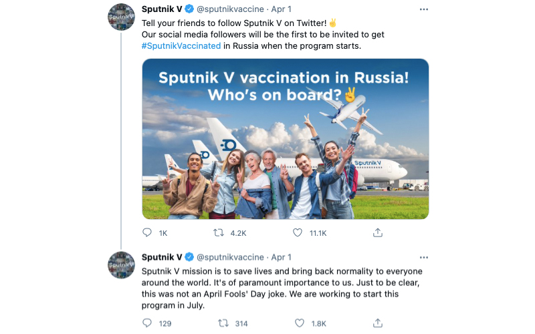The image size is (535, 334).
Task: Open the second tweet's Apr 1 timestamp
Action: (x=282, y=257)
